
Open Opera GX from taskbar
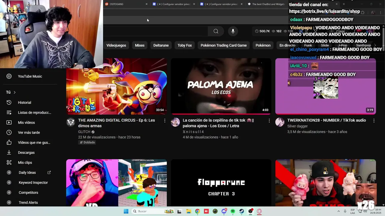(259, 211)
